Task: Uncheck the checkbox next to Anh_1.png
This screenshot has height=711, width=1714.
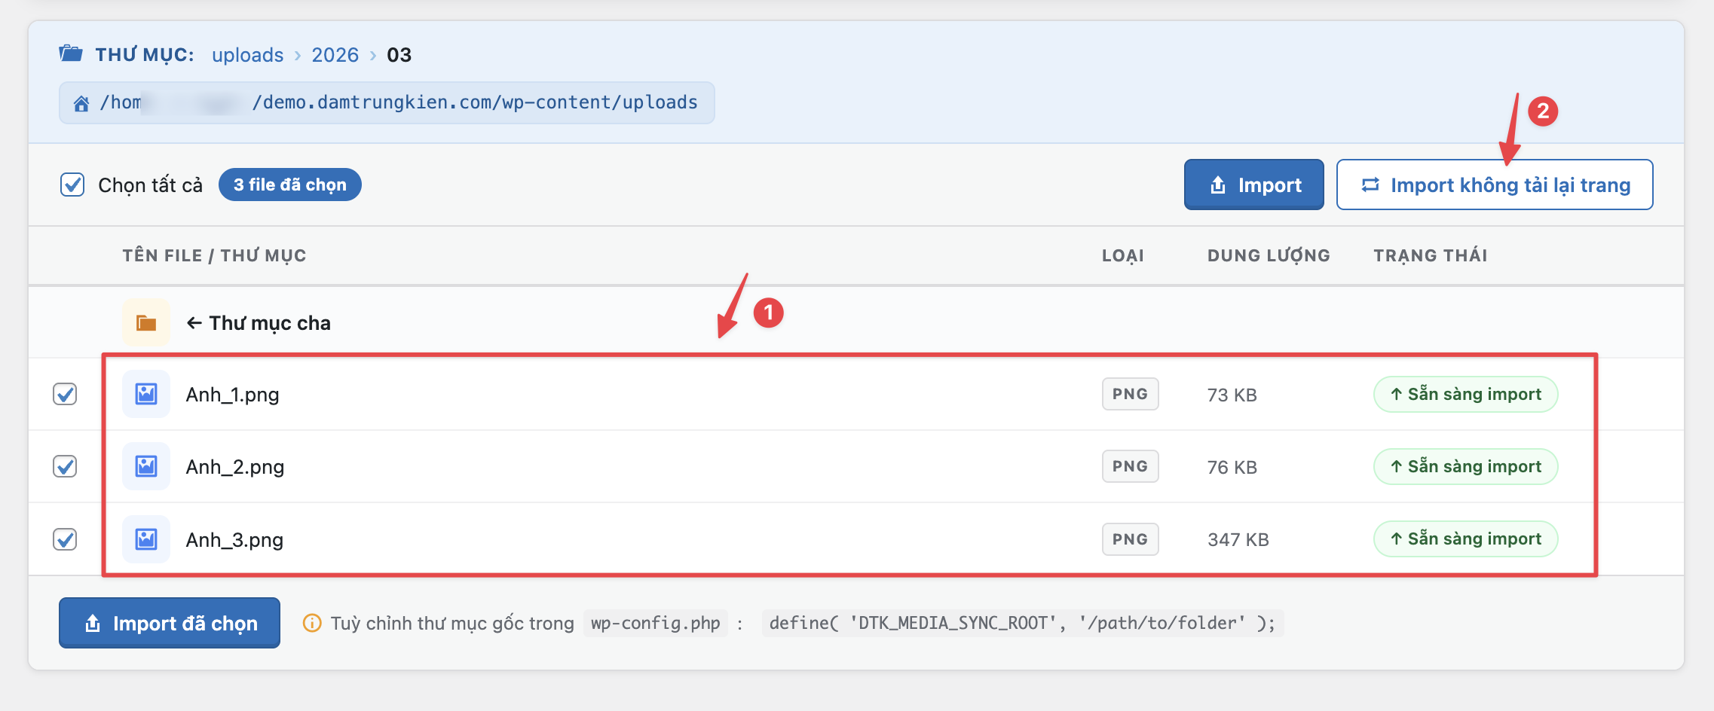Action: tap(65, 394)
